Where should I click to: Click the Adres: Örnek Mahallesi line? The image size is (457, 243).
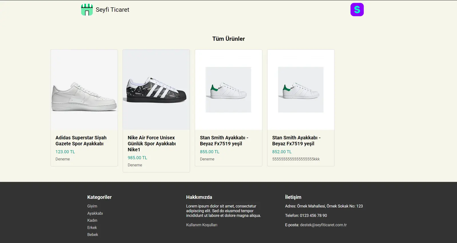pos(324,206)
